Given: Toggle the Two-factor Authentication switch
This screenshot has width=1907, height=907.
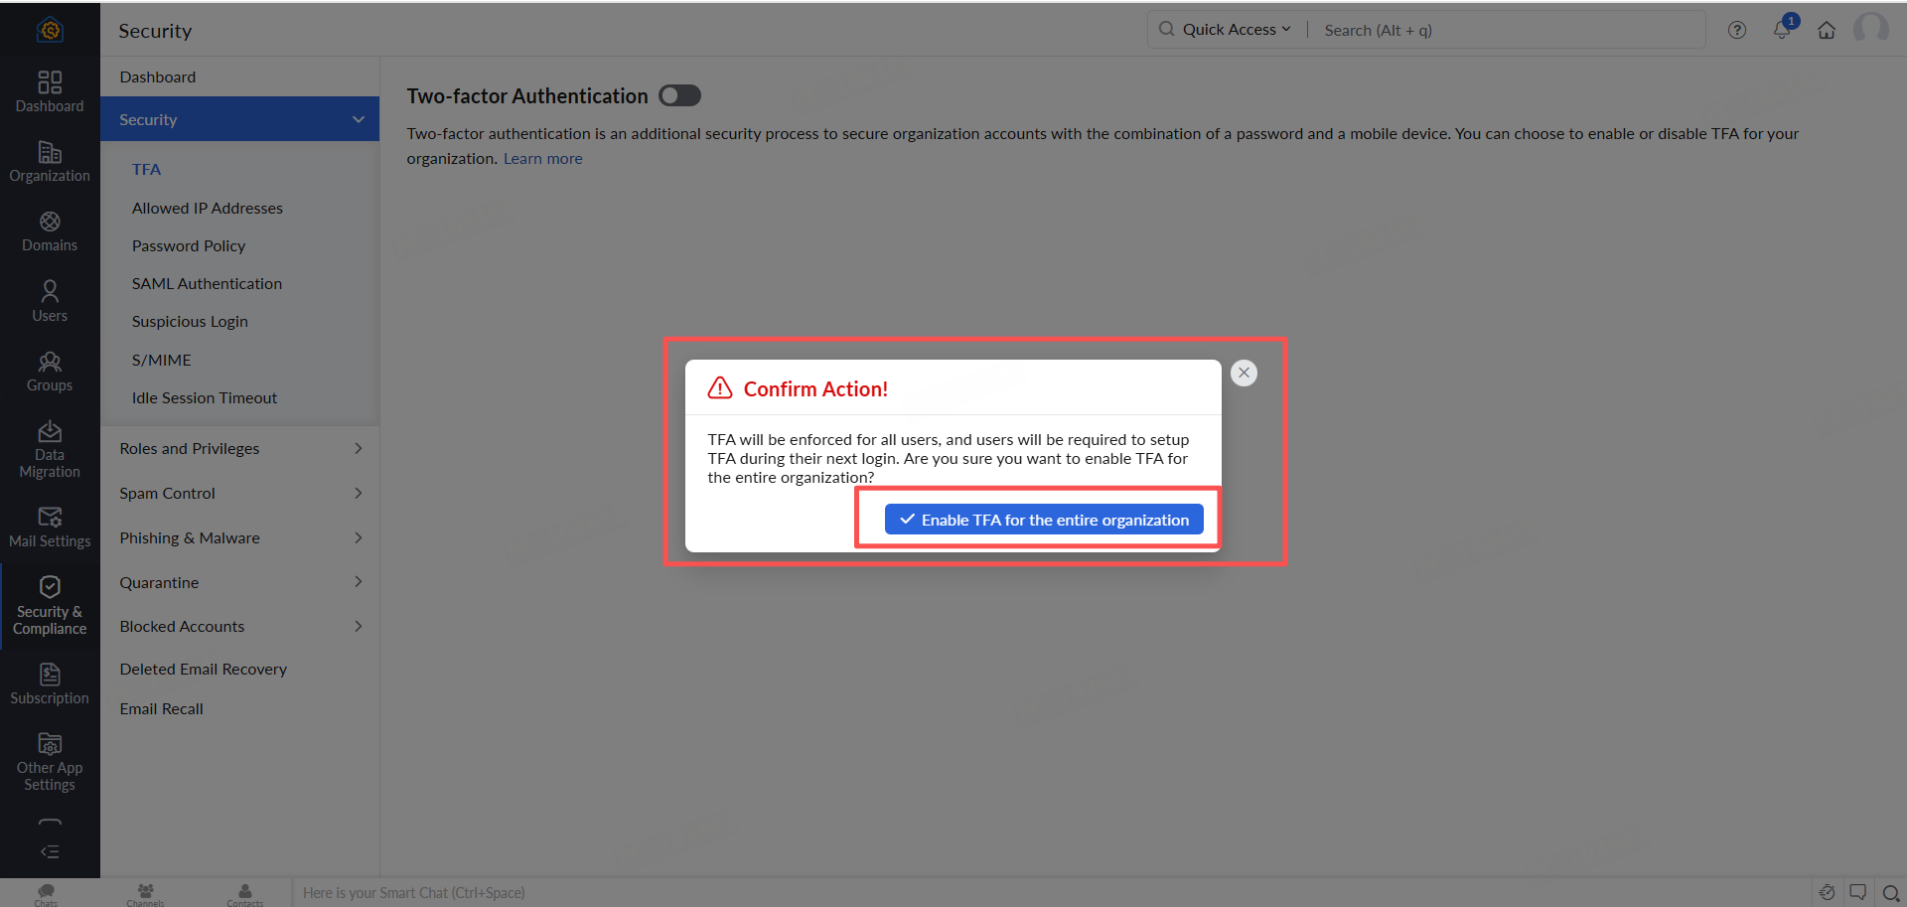Looking at the screenshot, I should (x=679, y=95).
